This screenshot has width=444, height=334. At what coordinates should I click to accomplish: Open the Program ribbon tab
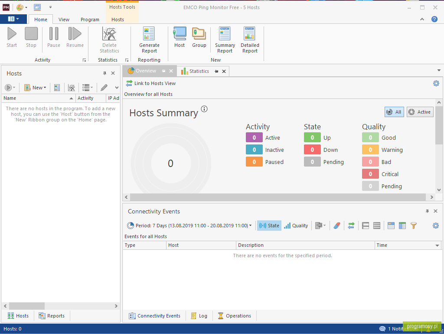(x=90, y=20)
